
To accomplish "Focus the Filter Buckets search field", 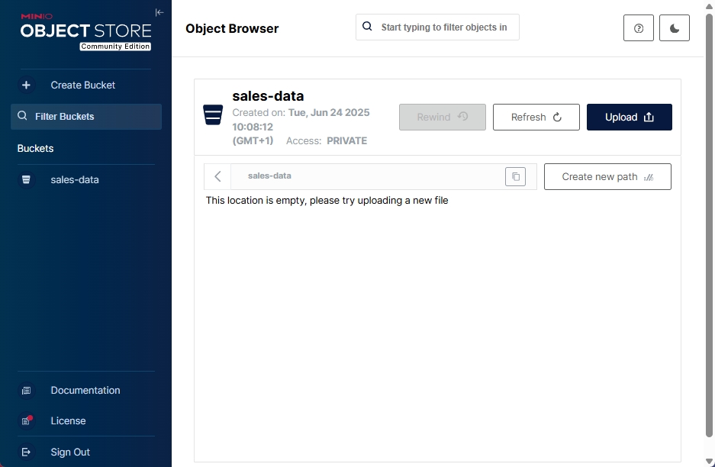I will coord(92,117).
